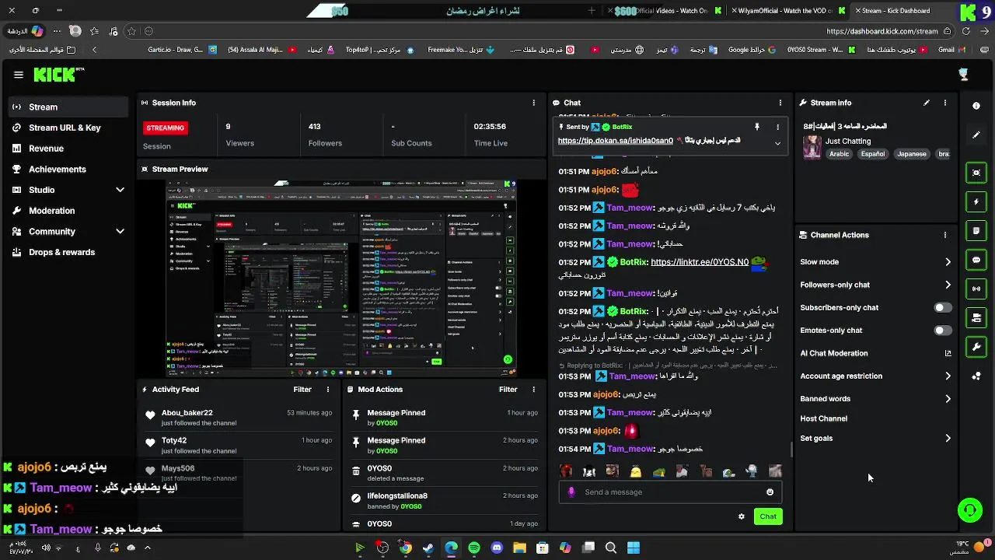Open the tip.dokan.sa pinned link
995x560 pixels.
(615, 141)
